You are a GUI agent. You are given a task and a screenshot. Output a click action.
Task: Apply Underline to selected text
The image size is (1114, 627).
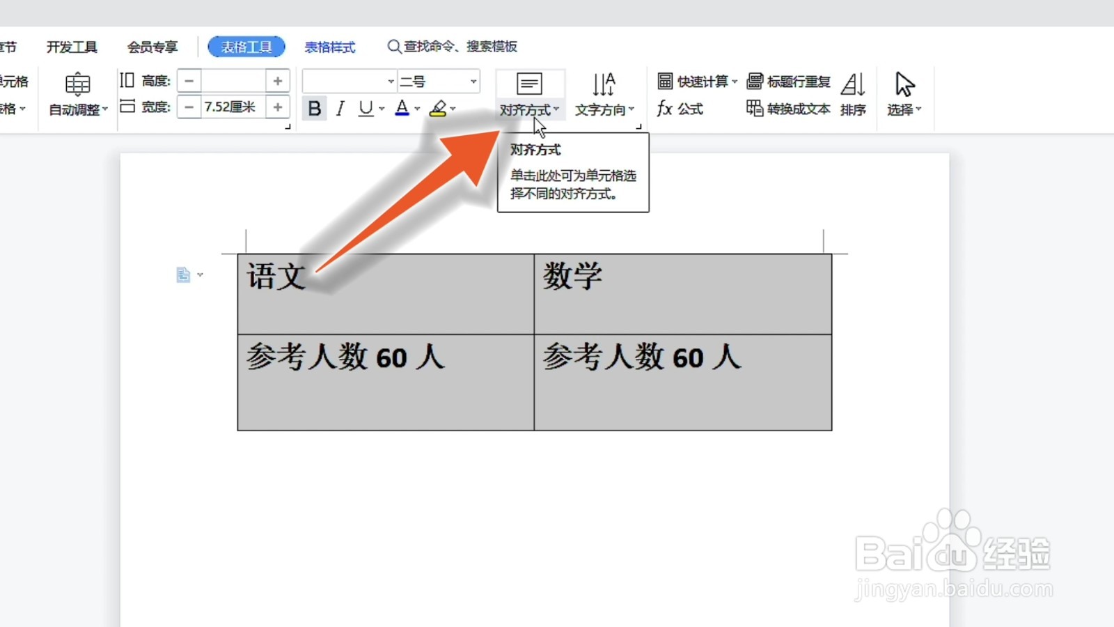(x=365, y=109)
